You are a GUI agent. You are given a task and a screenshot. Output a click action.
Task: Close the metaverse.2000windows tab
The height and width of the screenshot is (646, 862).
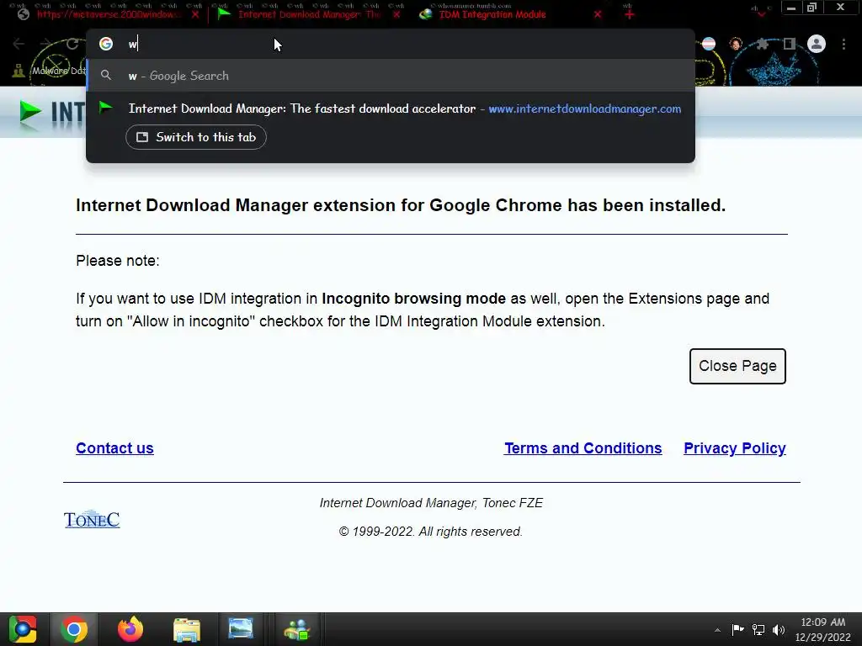pyautogui.click(x=195, y=14)
